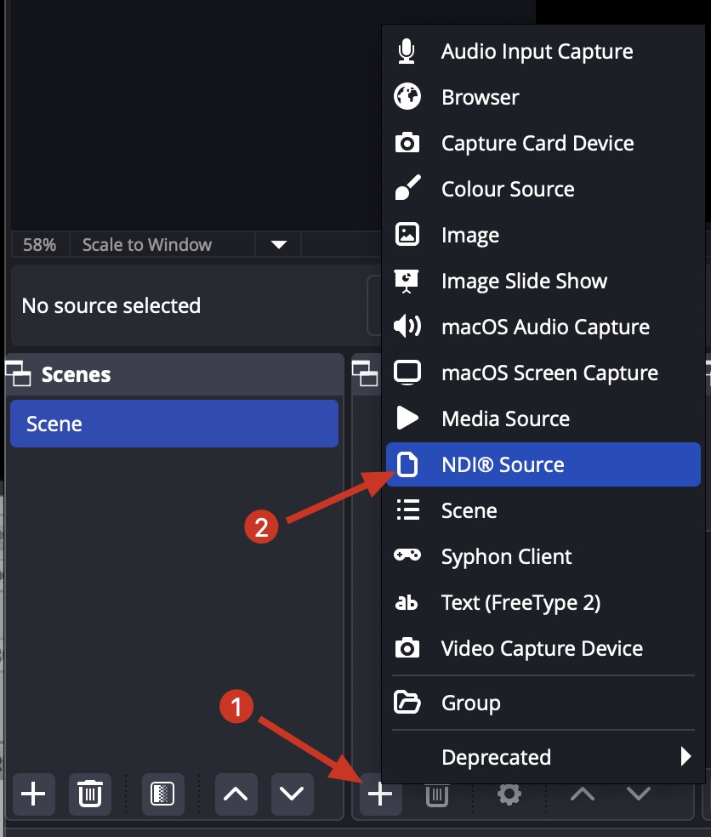
Task: Choose macOS Screen Capture
Action: click(x=549, y=373)
